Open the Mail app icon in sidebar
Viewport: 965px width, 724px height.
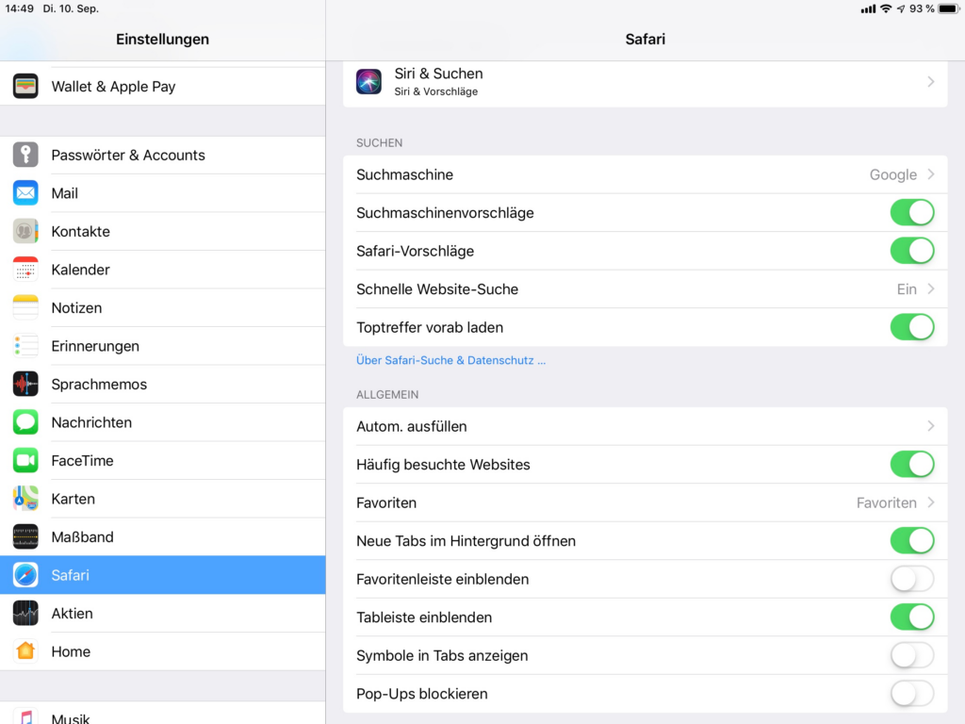click(x=25, y=193)
